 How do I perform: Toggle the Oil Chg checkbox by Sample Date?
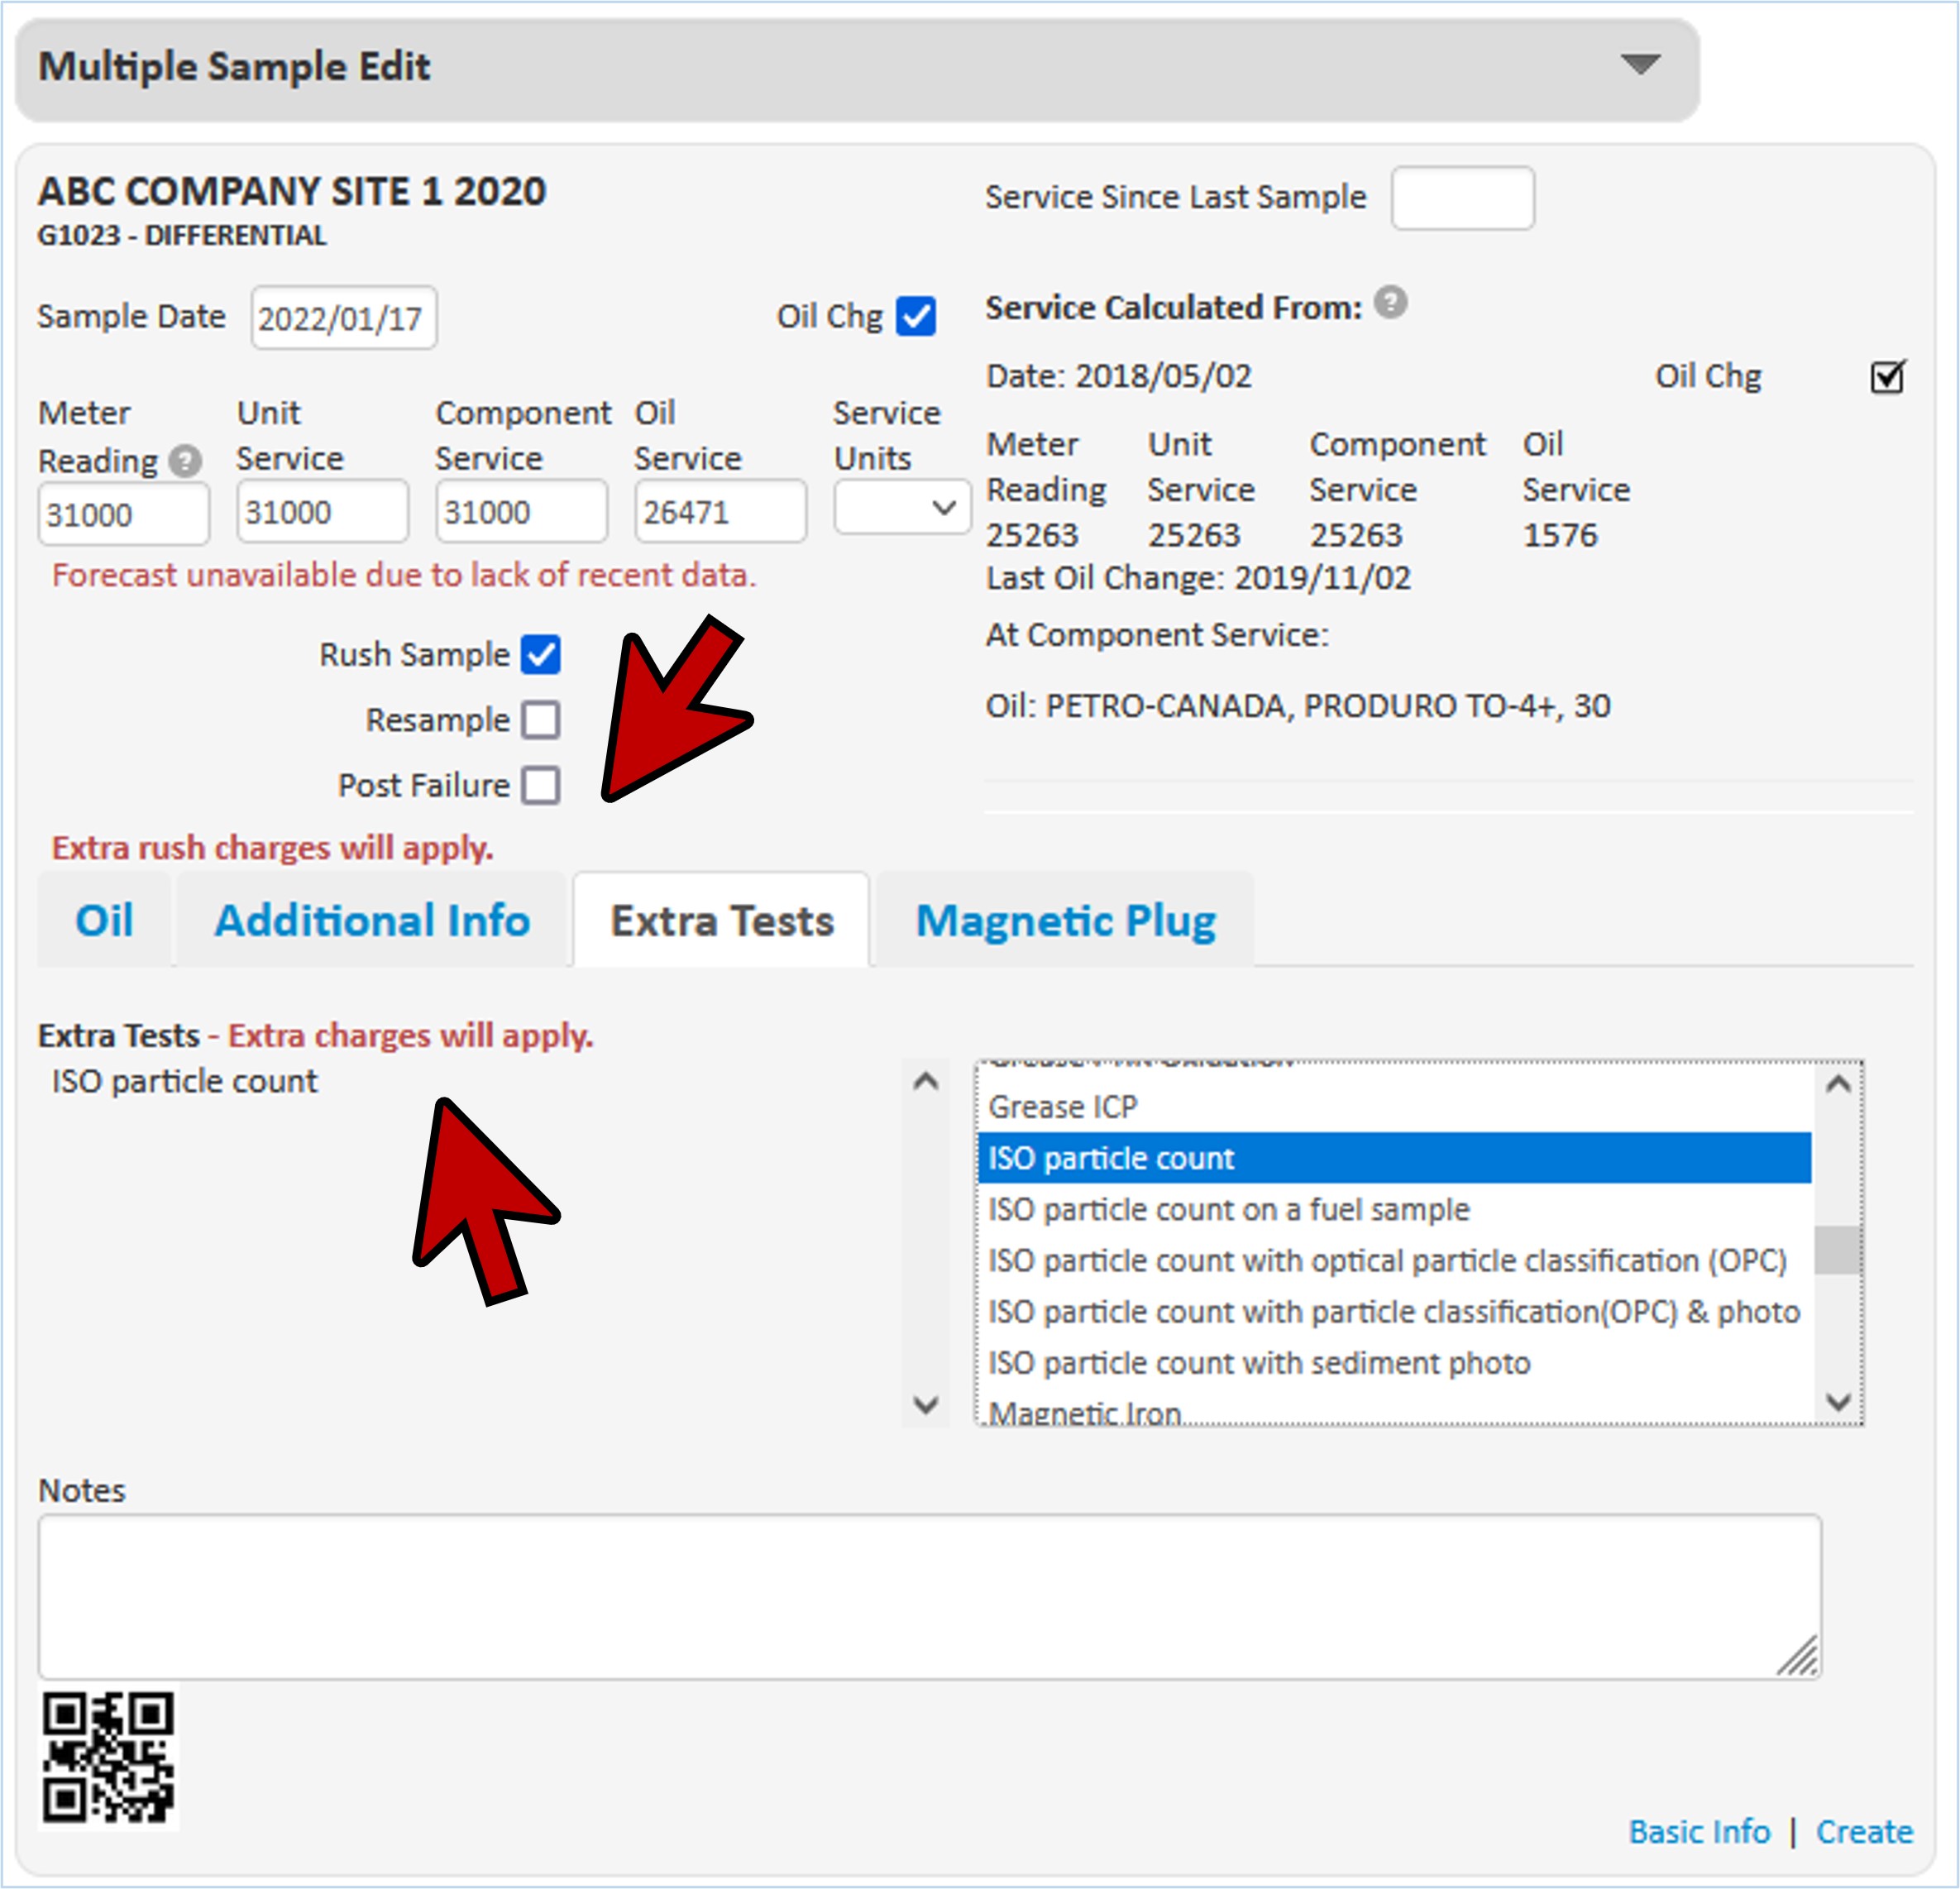tap(916, 317)
